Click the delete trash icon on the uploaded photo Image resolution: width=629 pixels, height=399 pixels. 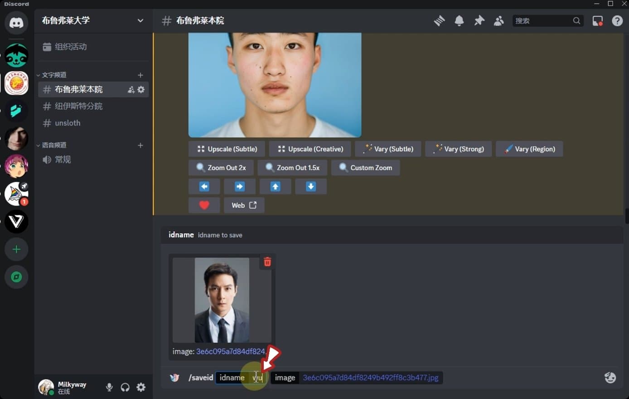pos(267,262)
